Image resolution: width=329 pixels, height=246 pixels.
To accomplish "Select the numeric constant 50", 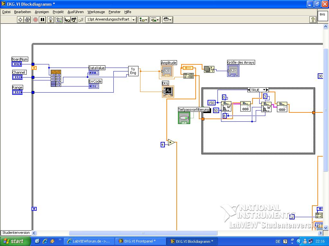I will (x=216, y=111).
